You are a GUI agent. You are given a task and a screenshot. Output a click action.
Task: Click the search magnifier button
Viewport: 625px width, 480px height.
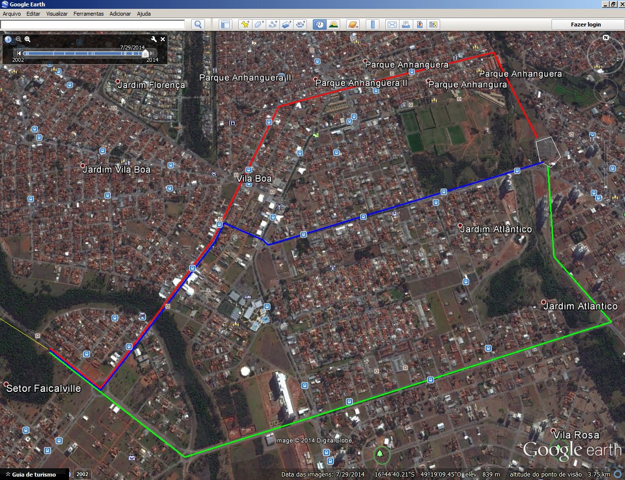[198, 24]
